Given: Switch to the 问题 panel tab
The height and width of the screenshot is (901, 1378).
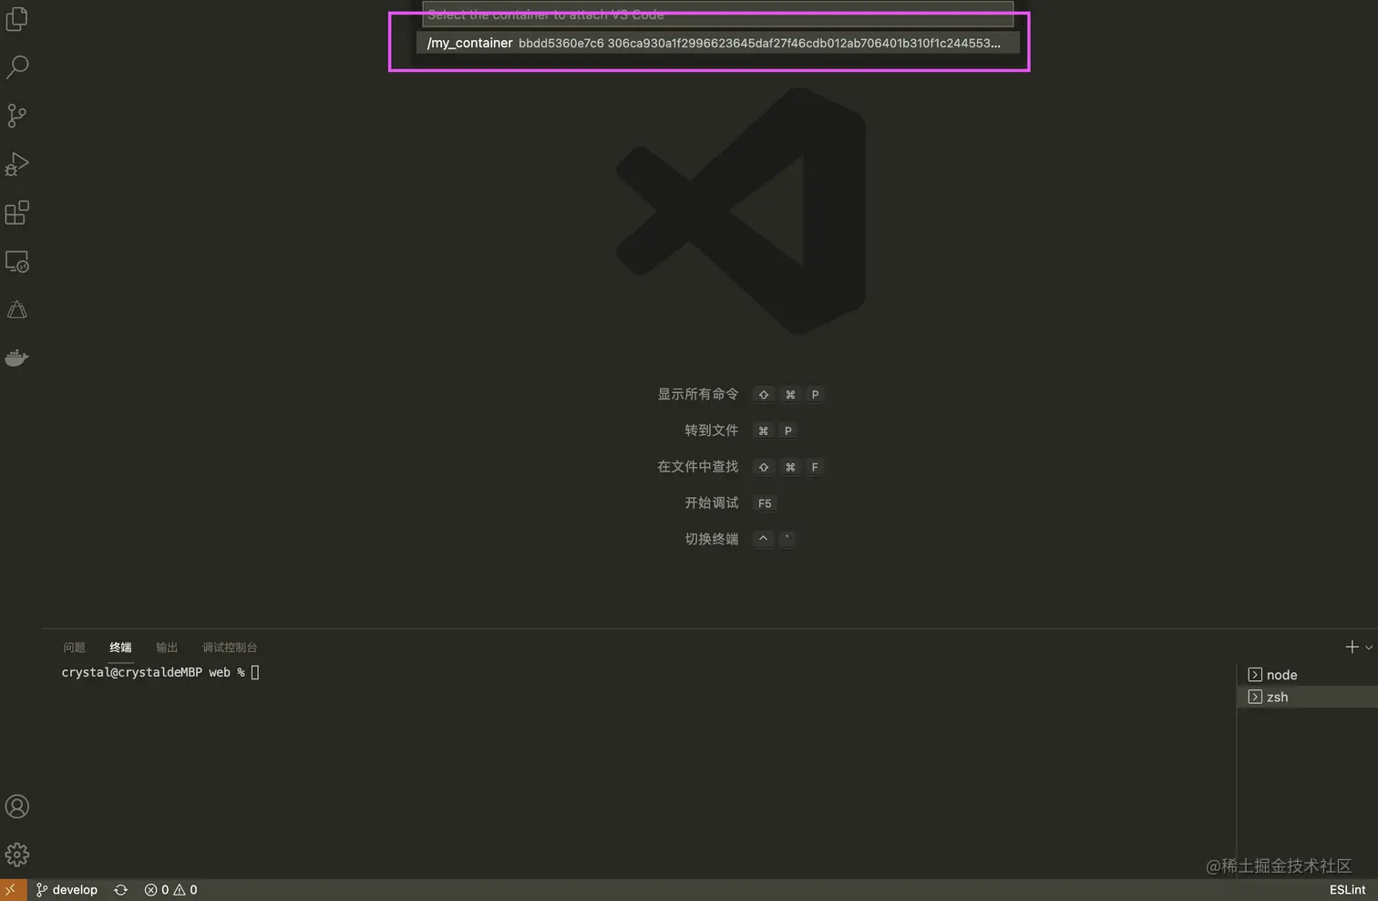Looking at the screenshot, I should (x=74, y=647).
